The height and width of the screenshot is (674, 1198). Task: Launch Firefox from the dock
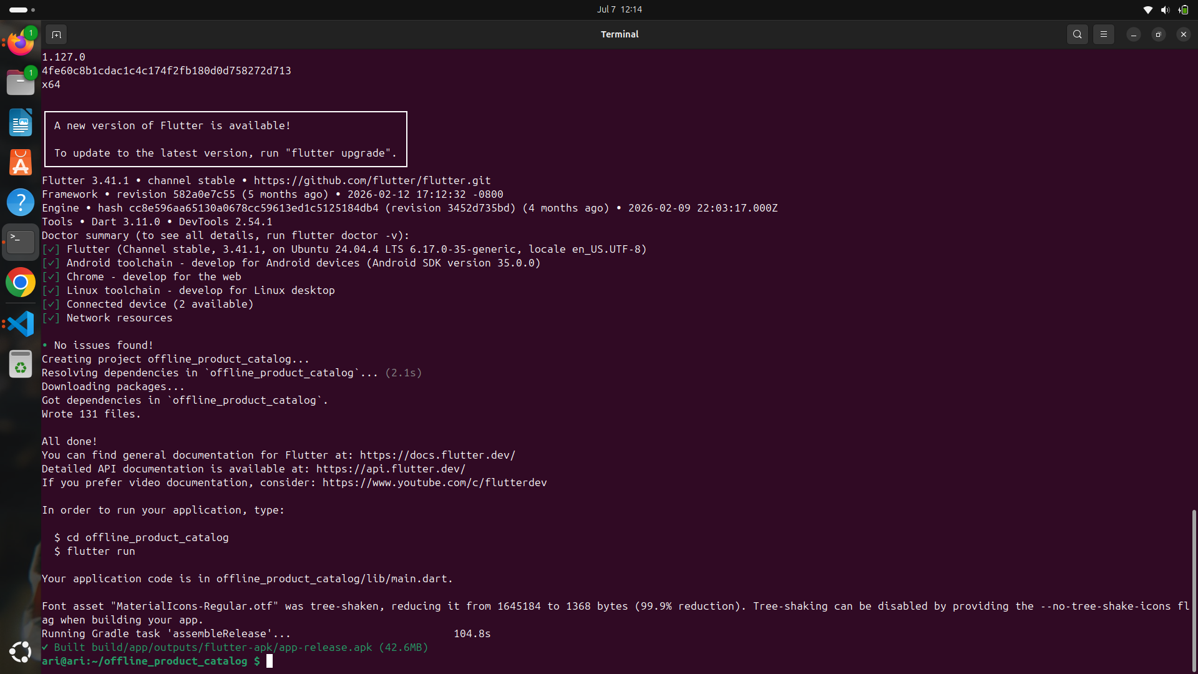click(x=21, y=42)
